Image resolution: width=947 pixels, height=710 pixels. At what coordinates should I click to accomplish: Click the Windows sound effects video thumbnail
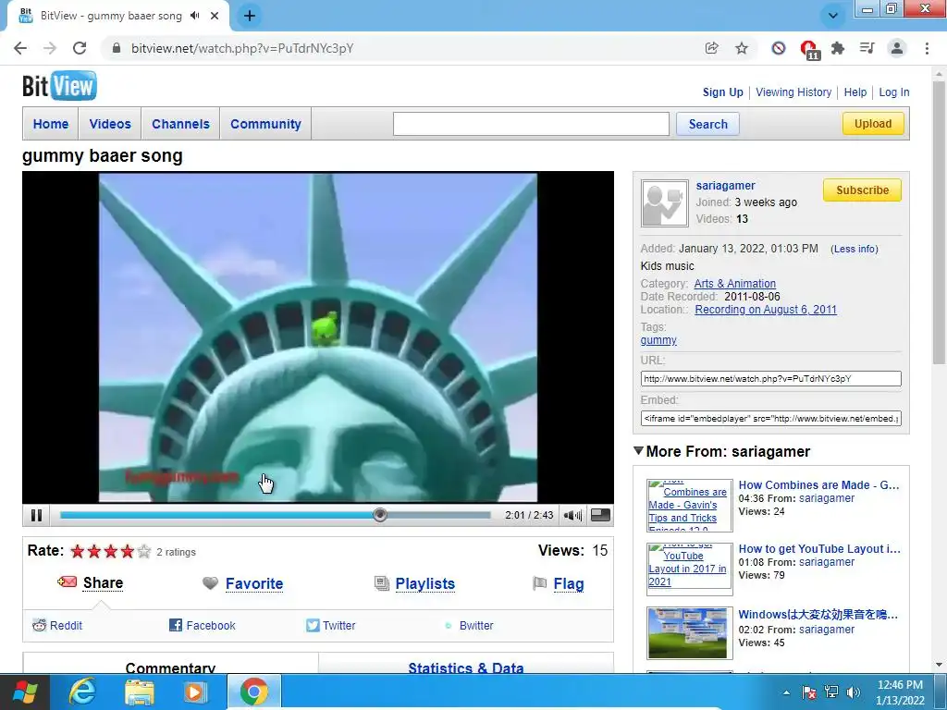(687, 632)
